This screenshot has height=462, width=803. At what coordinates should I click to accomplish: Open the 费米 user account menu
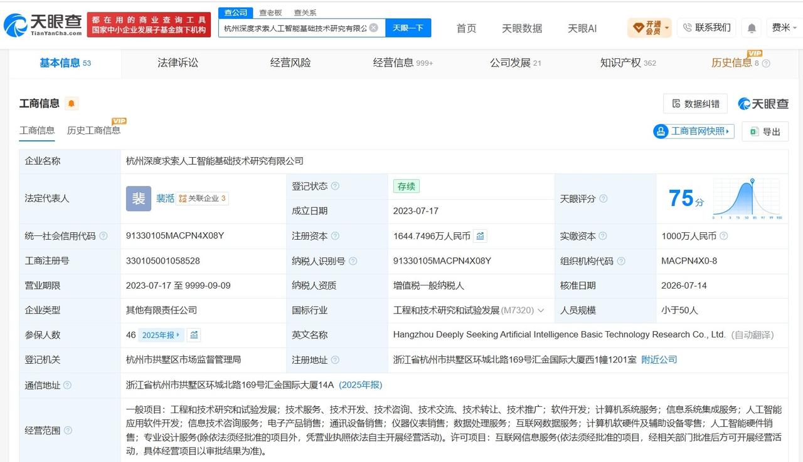pyautogui.click(x=784, y=28)
